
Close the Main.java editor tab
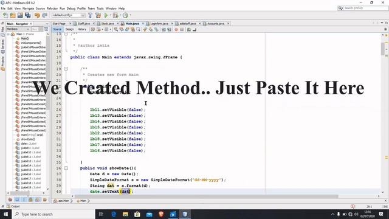pos(143,24)
